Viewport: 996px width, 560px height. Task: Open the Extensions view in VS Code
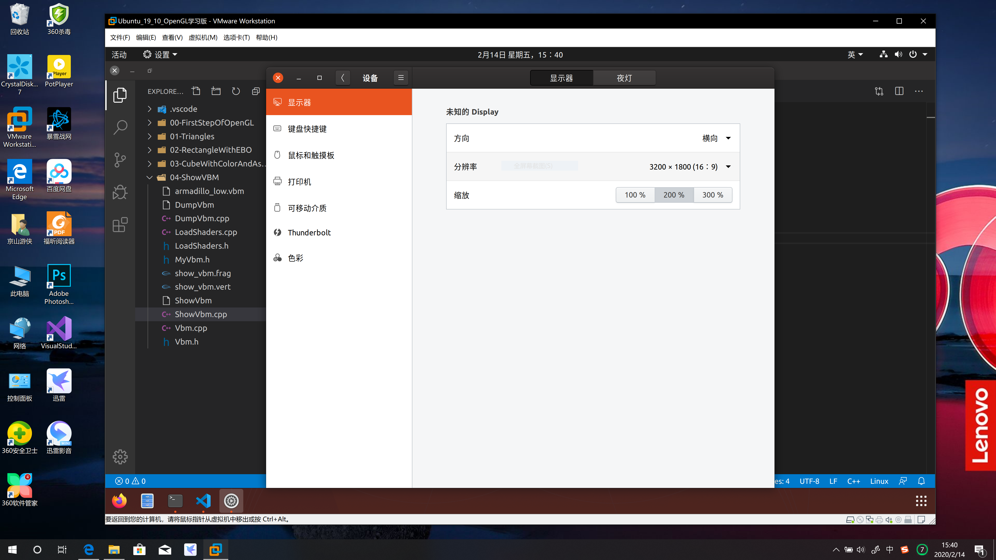pyautogui.click(x=120, y=225)
